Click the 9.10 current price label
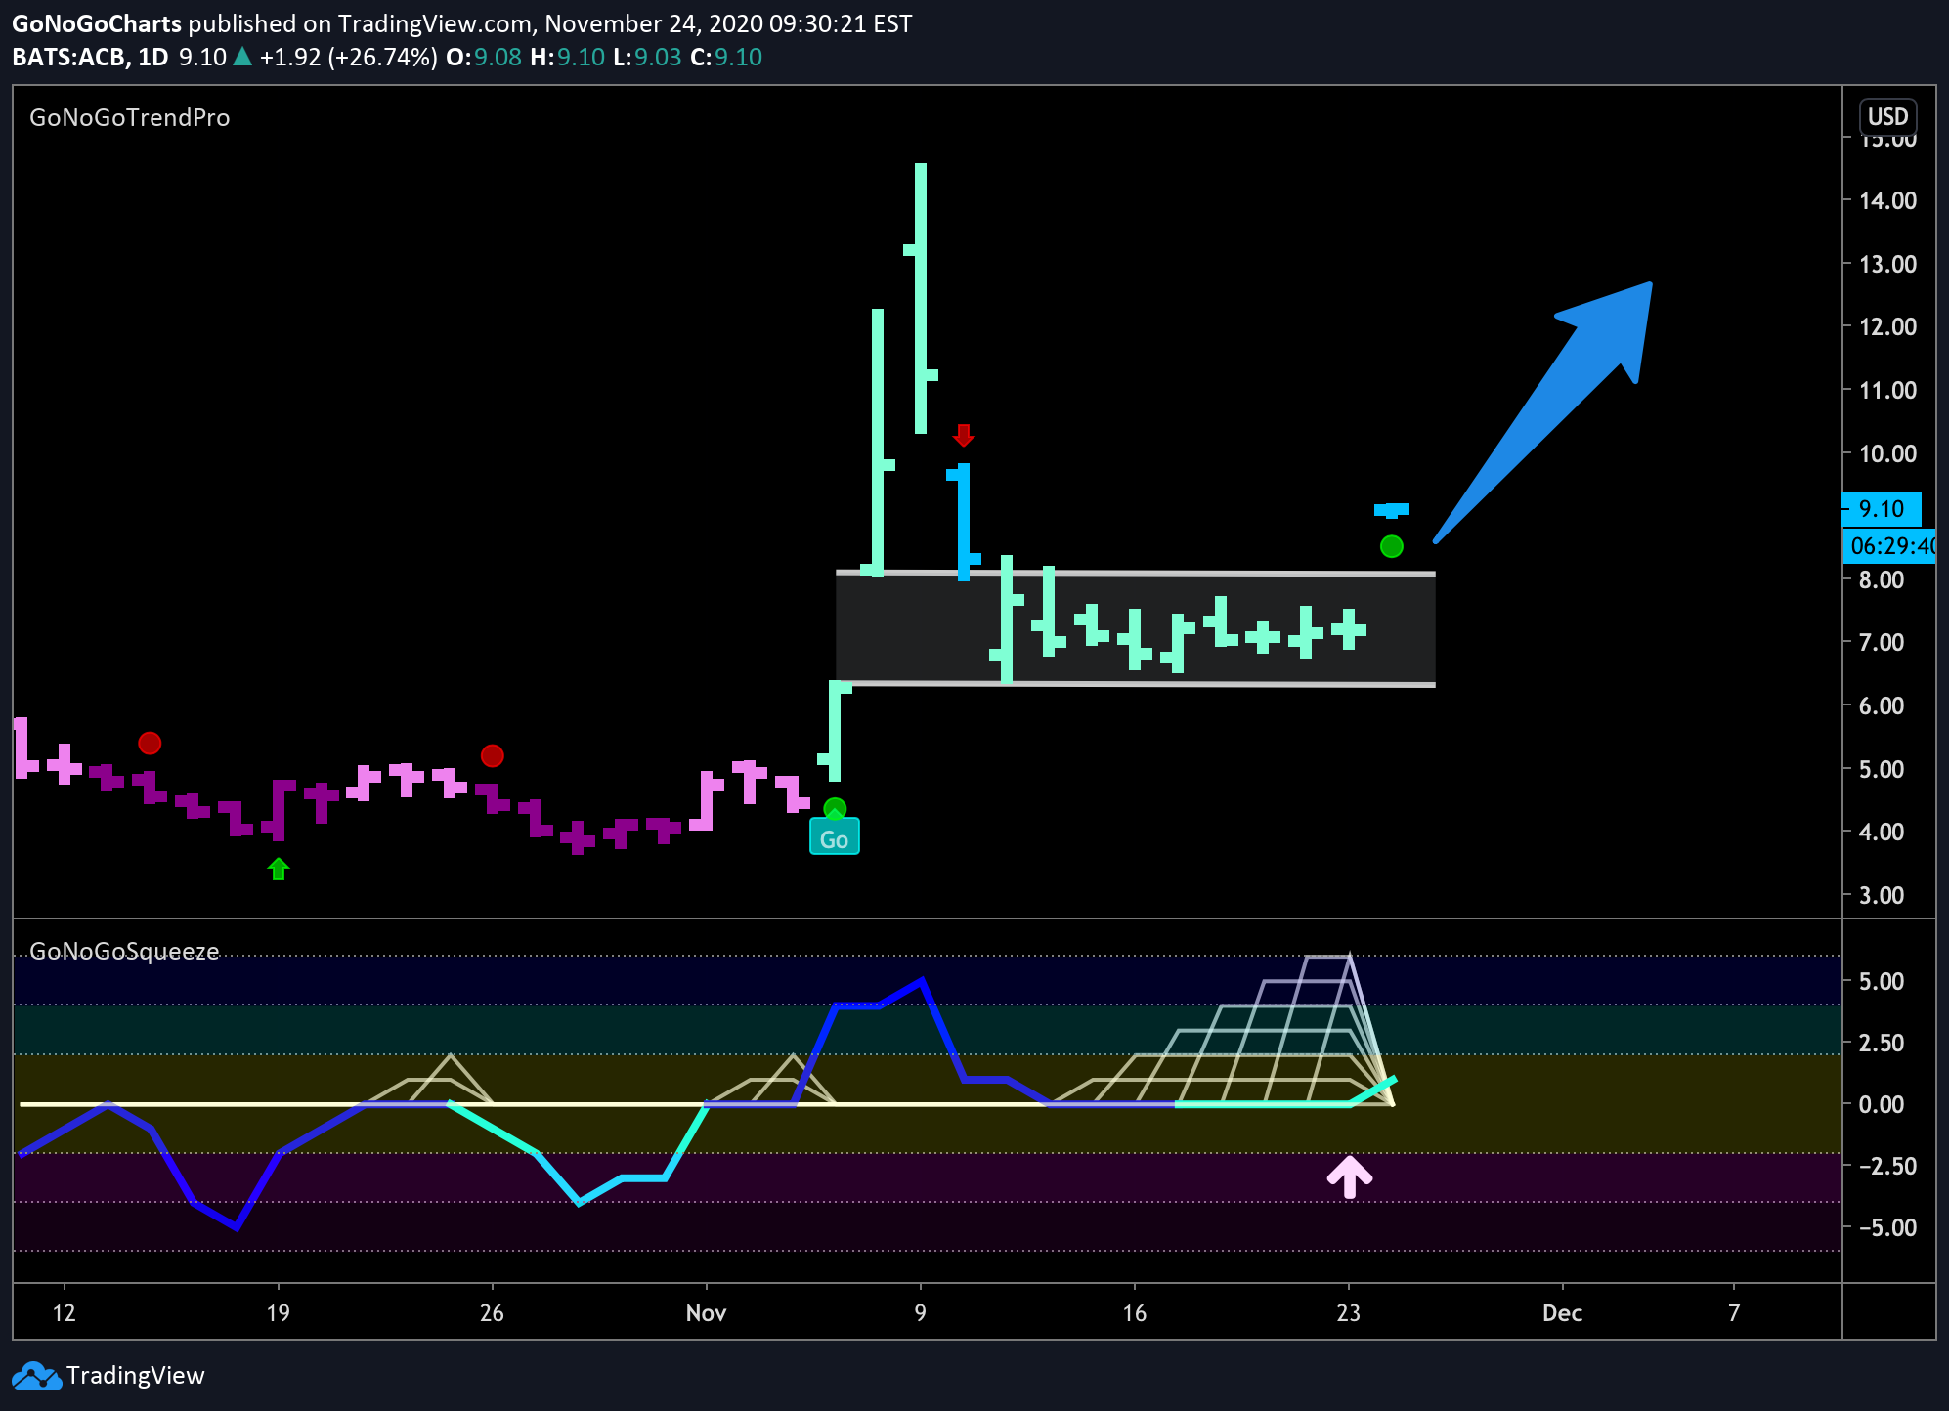Viewport: 1949px width, 1411px height. pyautogui.click(x=1882, y=509)
